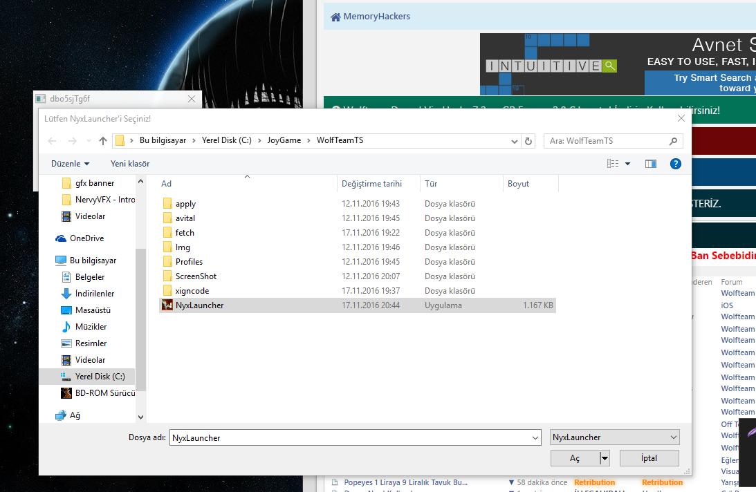
Task: Go up one folder level
Action: click(x=102, y=141)
